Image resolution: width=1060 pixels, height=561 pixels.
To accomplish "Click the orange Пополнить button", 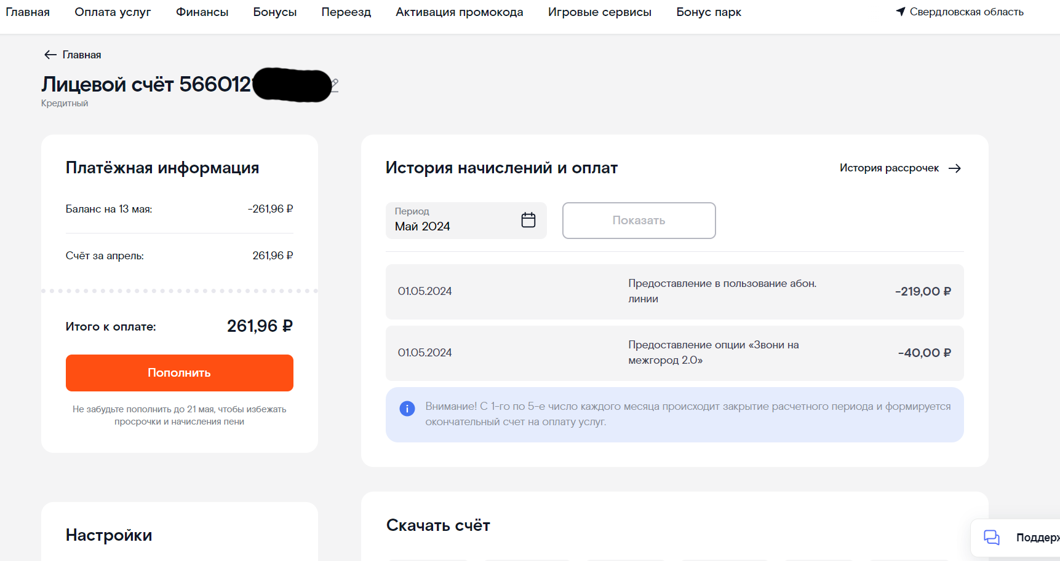I will 180,373.
